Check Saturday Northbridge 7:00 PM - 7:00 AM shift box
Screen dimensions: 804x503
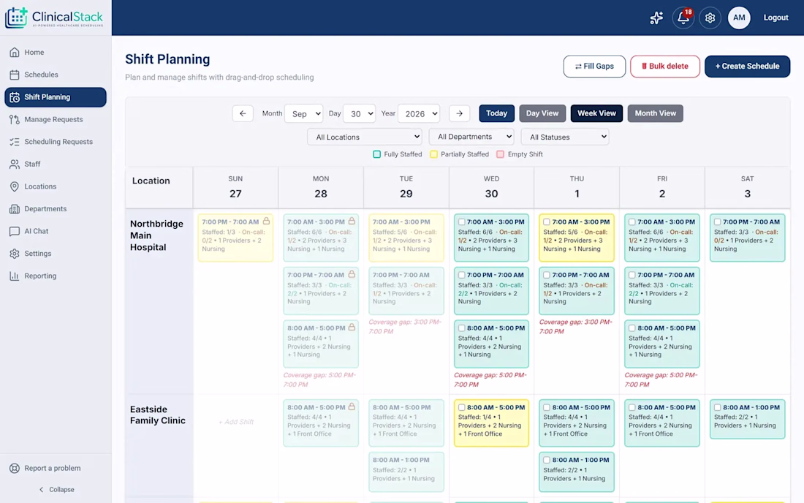717,222
